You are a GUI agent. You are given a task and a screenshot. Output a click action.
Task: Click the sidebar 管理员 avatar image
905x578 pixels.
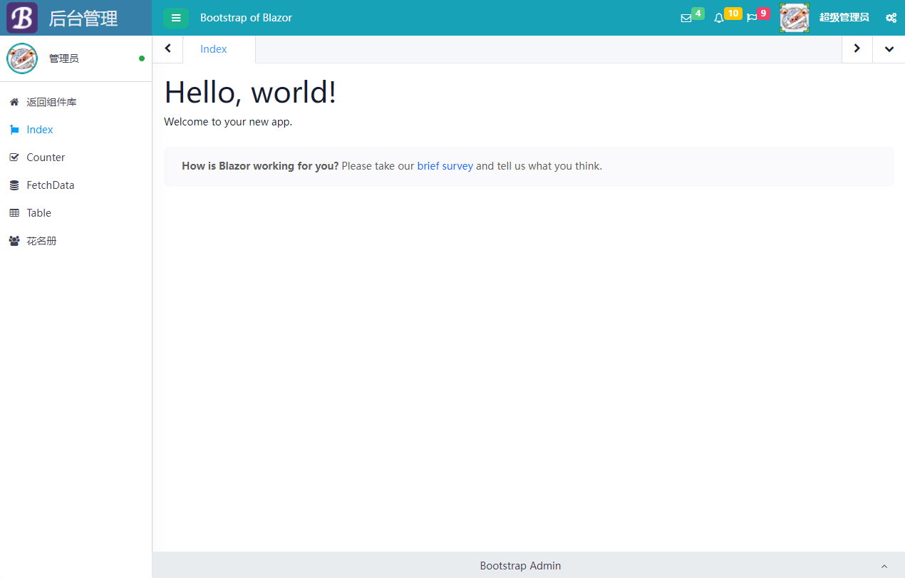pyautogui.click(x=22, y=58)
